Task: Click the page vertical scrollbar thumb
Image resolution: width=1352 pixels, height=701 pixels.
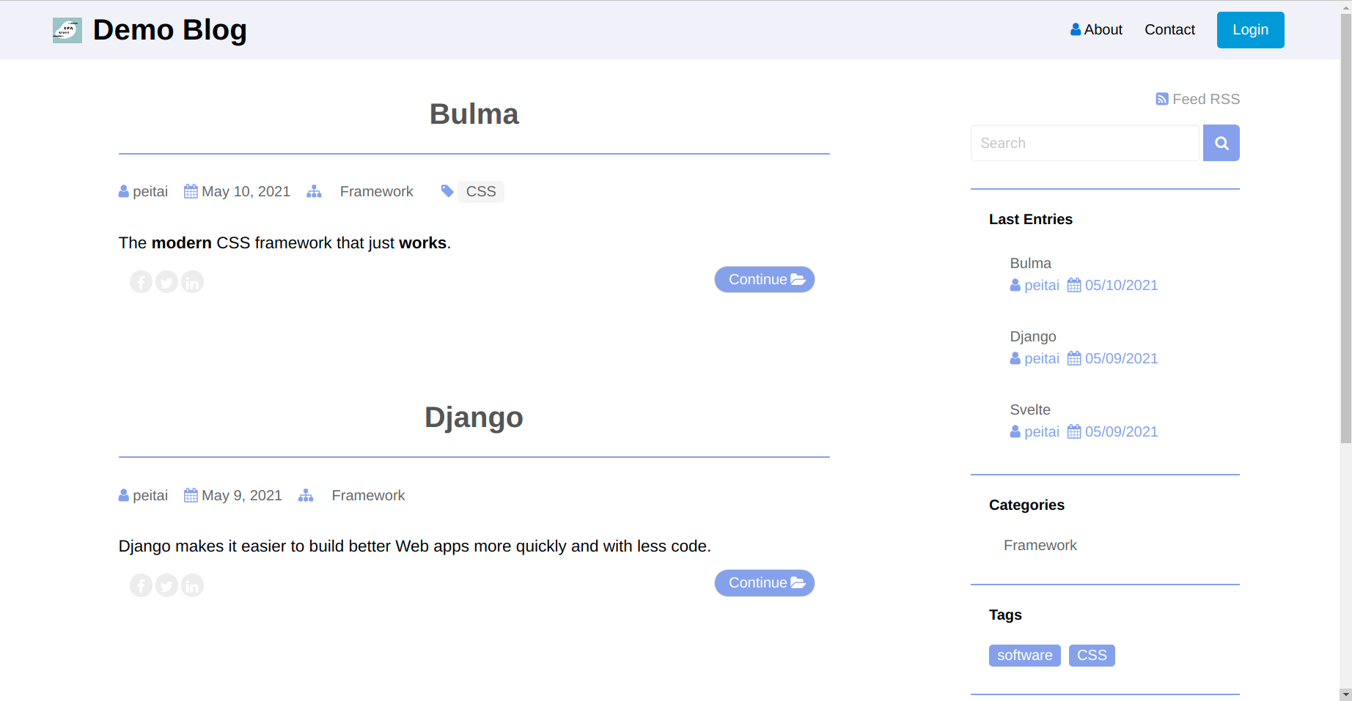Action: [x=1345, y=227]
